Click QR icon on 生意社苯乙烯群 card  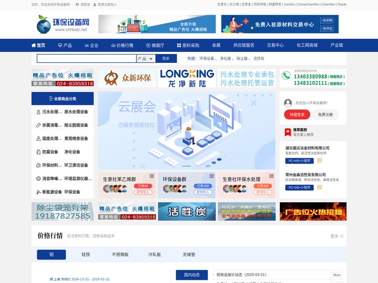[x=152, y=176]
